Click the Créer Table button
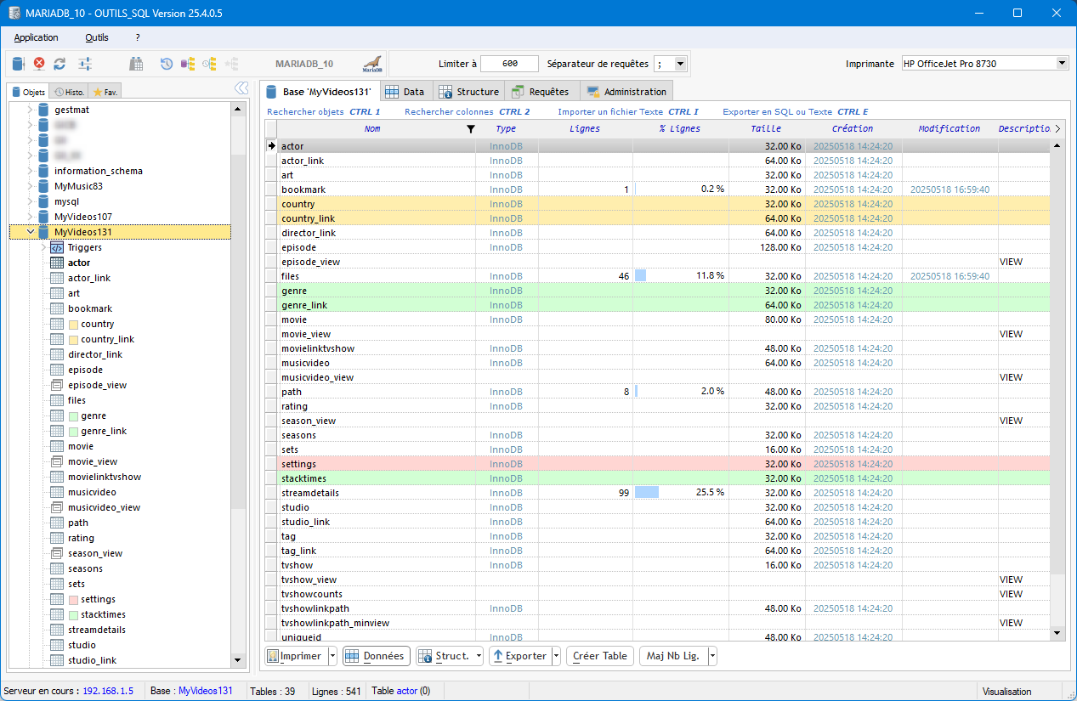 [600, 656]
